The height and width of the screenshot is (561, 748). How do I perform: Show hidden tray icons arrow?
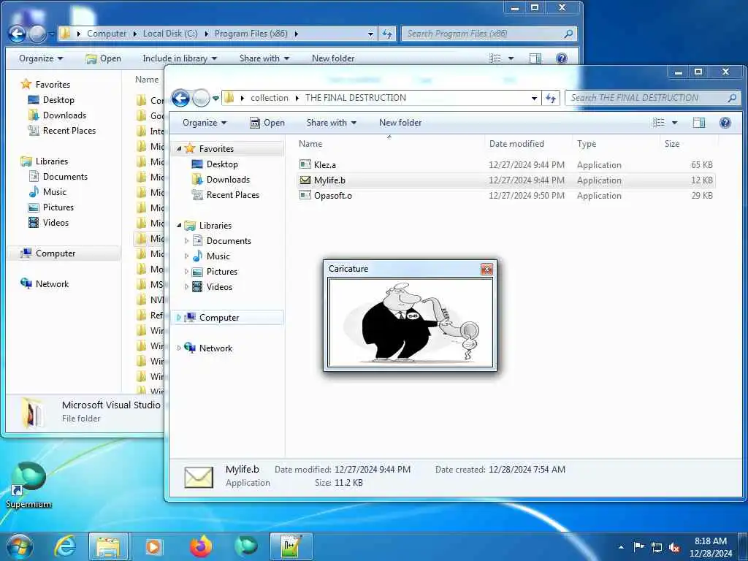pyautogui.click(x=621, y=547)
